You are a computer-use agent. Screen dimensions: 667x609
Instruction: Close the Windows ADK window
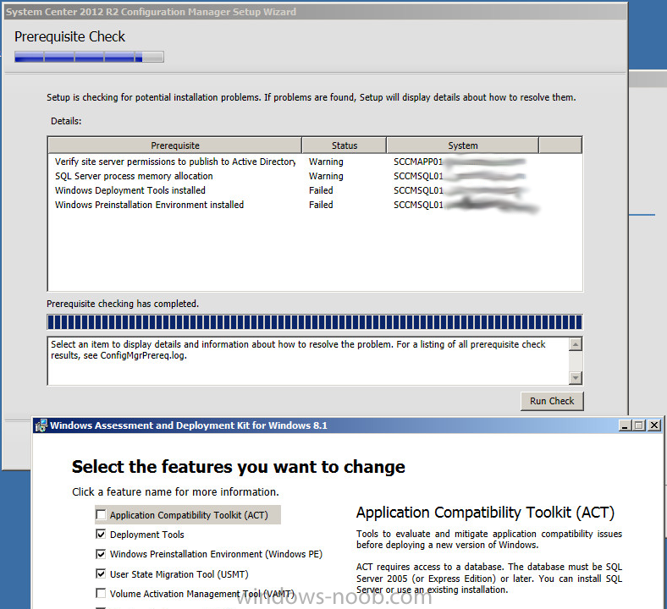coord(654,425)
